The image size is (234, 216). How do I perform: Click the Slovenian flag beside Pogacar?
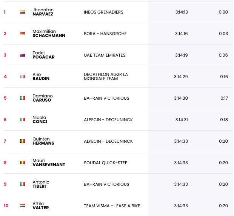[22, 55]
